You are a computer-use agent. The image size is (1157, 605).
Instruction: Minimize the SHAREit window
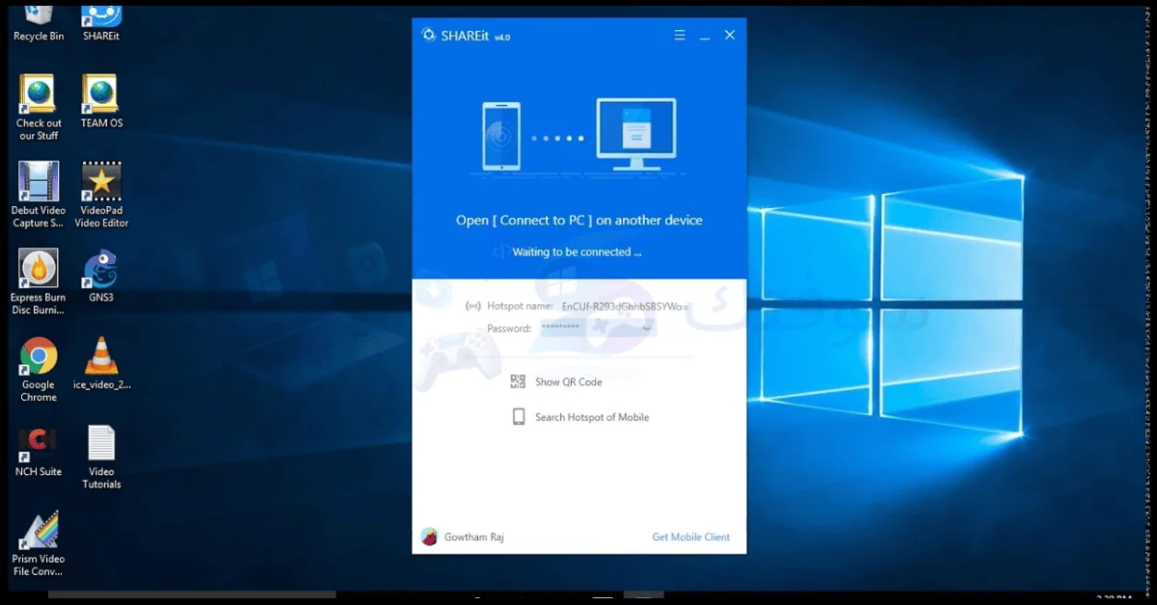pos(705,36)
